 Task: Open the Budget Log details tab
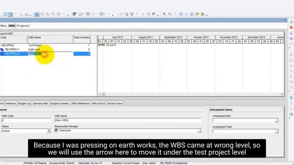24,104
